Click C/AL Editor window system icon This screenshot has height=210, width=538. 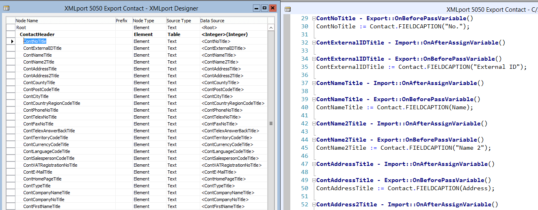[287, 9]
